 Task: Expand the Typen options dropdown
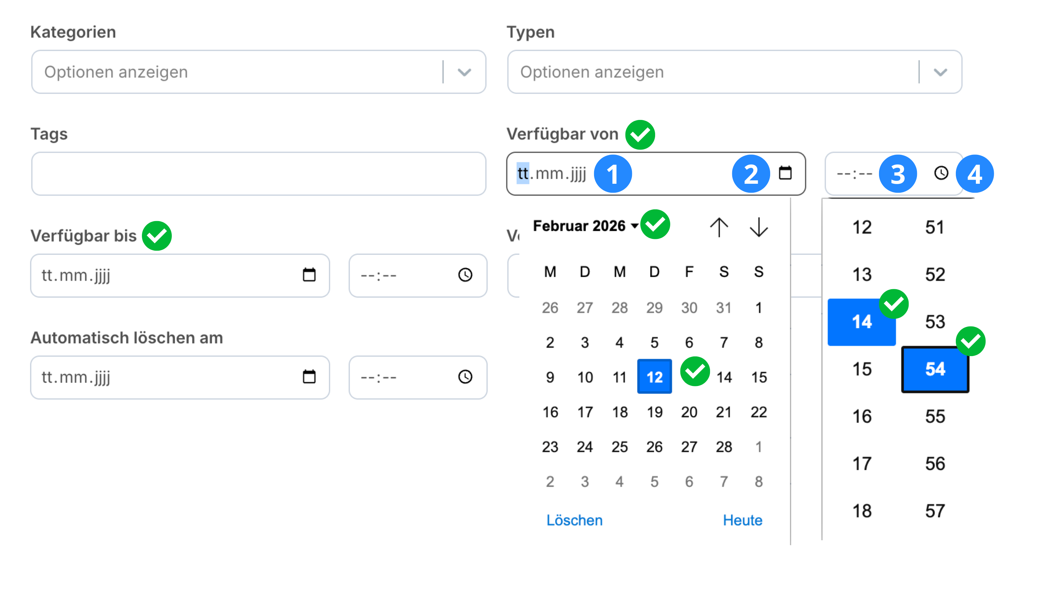[x=940, y=72]
